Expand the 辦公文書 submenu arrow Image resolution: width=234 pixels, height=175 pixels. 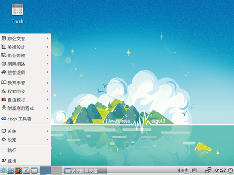[48, 38]
